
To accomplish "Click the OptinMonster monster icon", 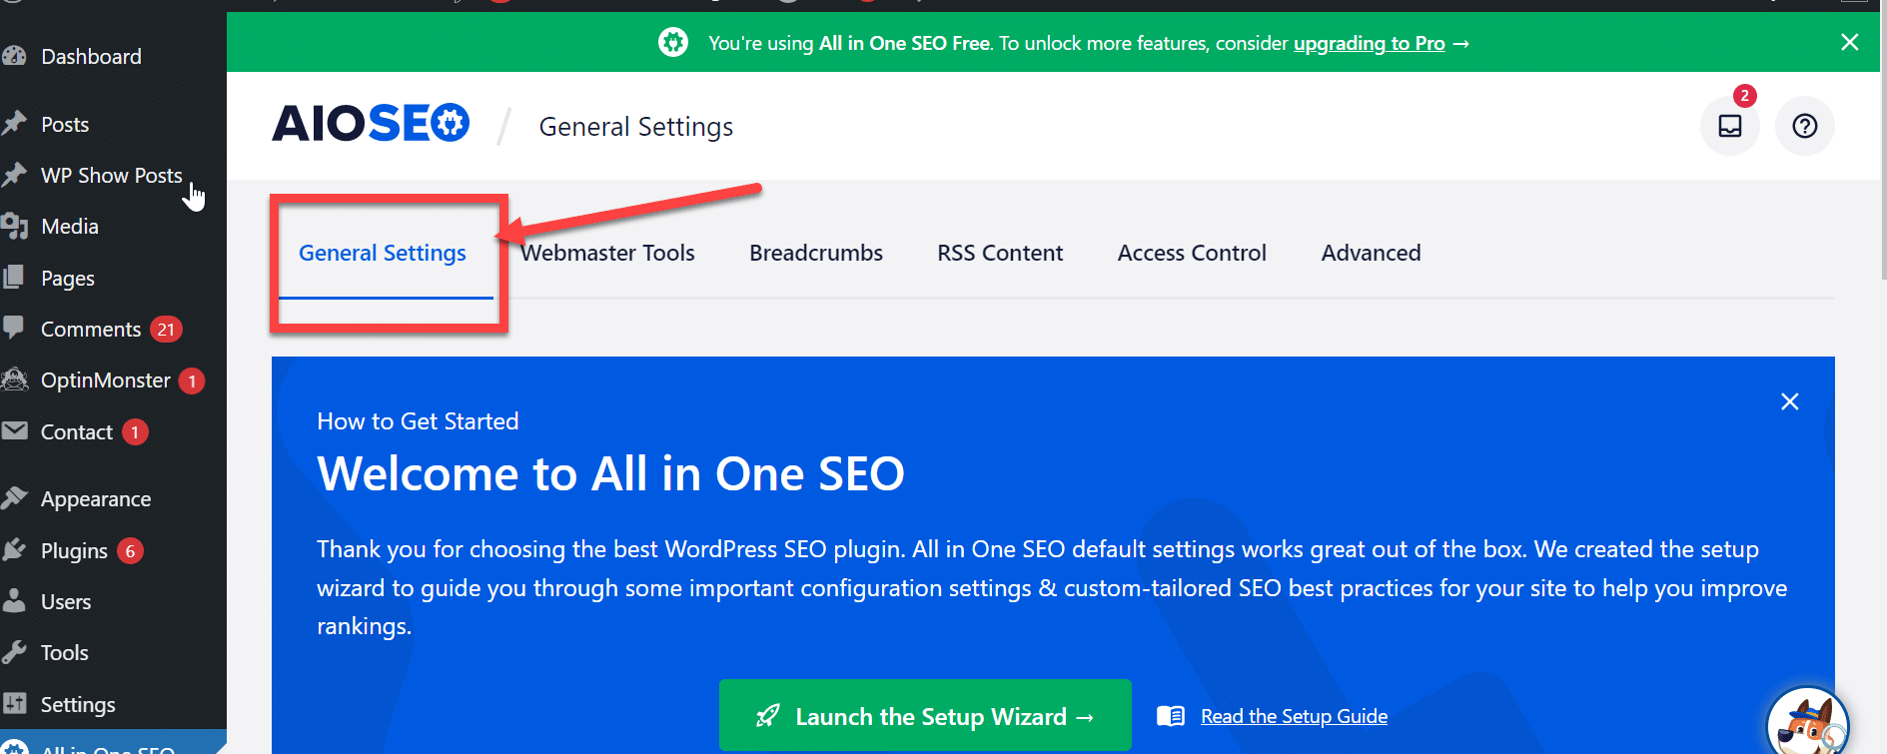I will pyautogui.click(x=15, y=379).
